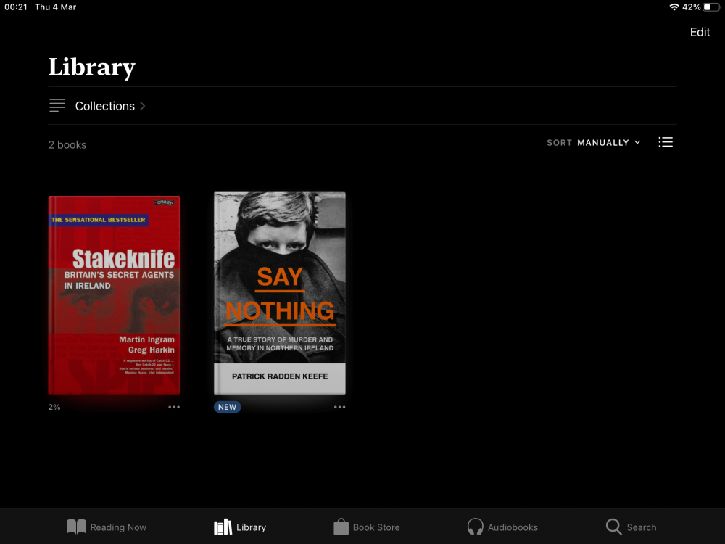Tap the Search magnifier icon
The width and height of the screenshot is (725, 544).
613,527
